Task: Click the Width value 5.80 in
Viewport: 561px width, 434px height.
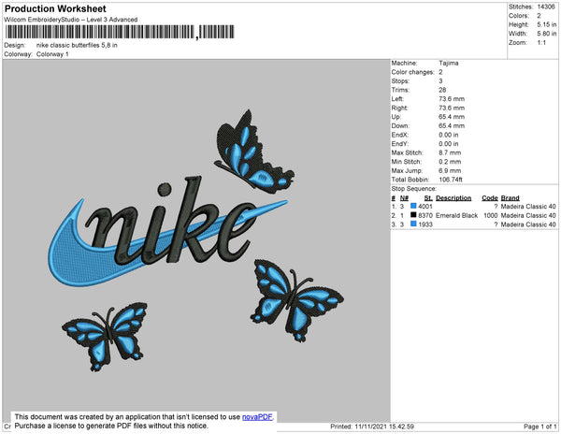Action: pyautogui.click(x=547, y=34)
